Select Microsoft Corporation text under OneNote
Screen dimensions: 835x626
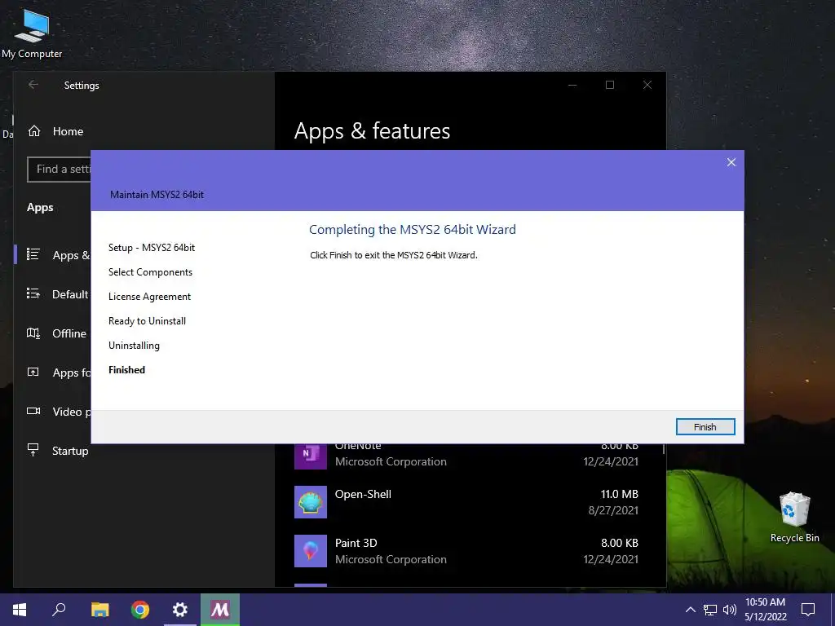391,461
